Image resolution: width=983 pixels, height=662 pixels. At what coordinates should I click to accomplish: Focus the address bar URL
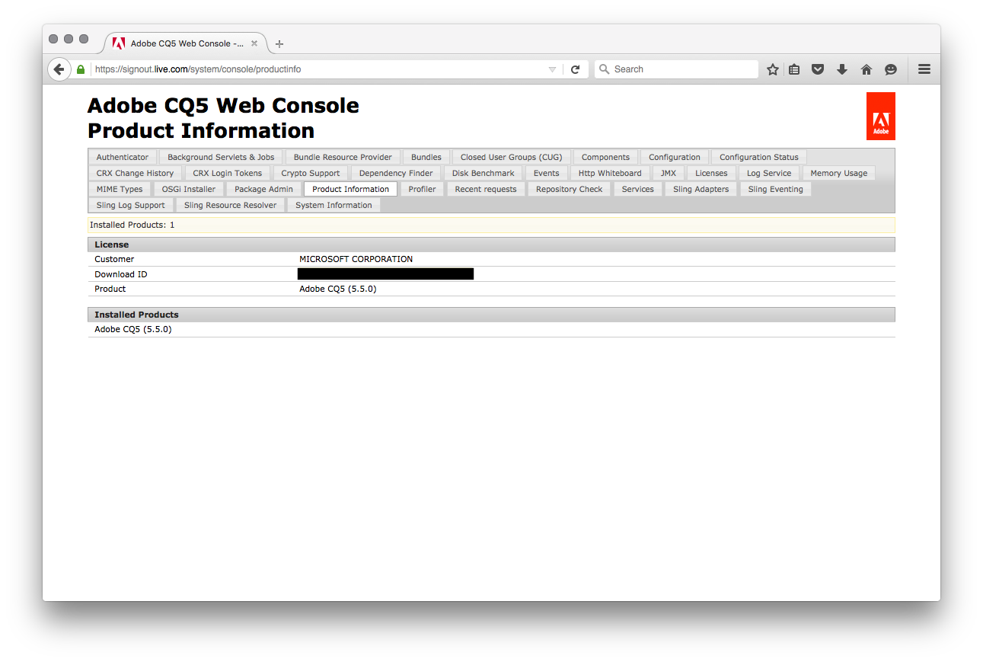[x=320, y=69]
